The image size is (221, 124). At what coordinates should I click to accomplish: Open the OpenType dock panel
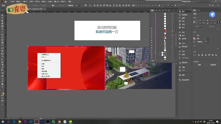point(185,58)
